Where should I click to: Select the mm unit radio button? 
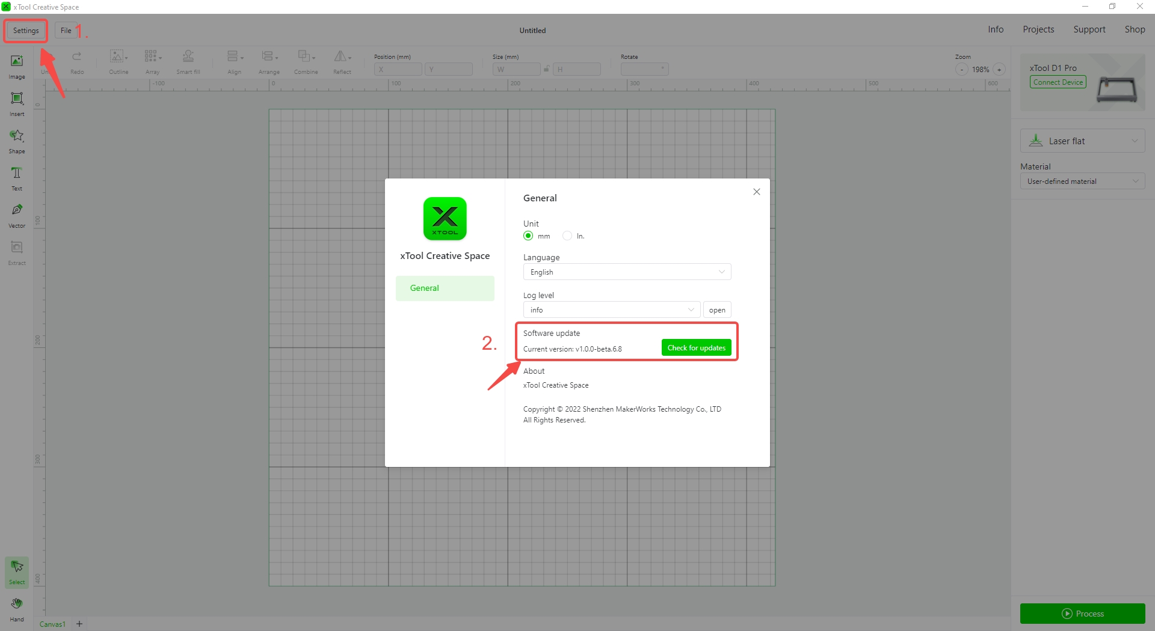[528, 236]
